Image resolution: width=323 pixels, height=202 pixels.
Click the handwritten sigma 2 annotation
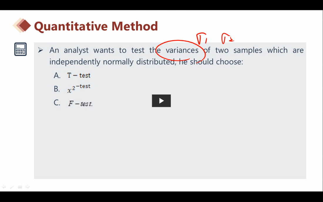point(227,38)
